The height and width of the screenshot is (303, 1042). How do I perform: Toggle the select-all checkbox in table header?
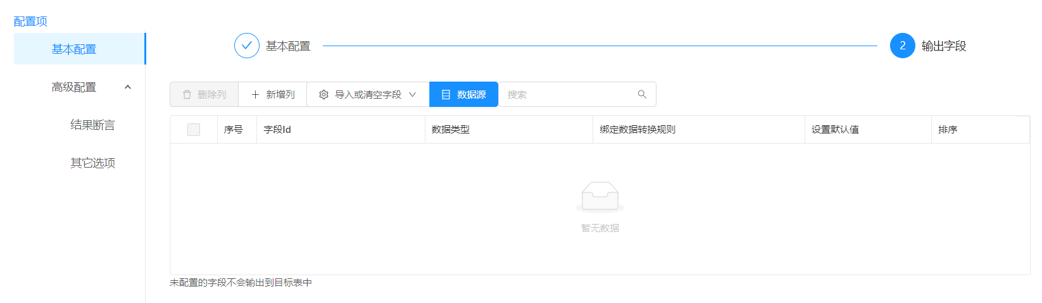coord(194,130)
